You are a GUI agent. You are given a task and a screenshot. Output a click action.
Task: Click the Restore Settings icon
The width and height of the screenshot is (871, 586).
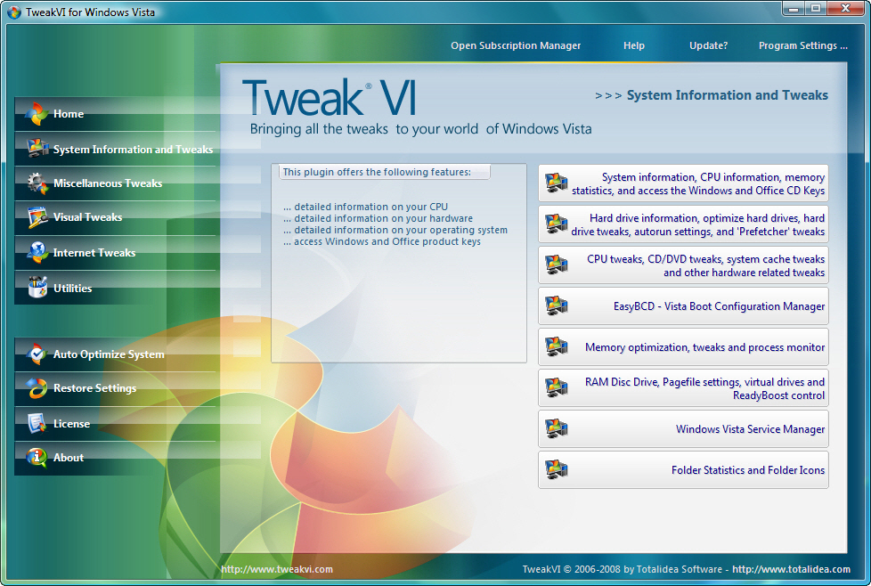[37, 388]
